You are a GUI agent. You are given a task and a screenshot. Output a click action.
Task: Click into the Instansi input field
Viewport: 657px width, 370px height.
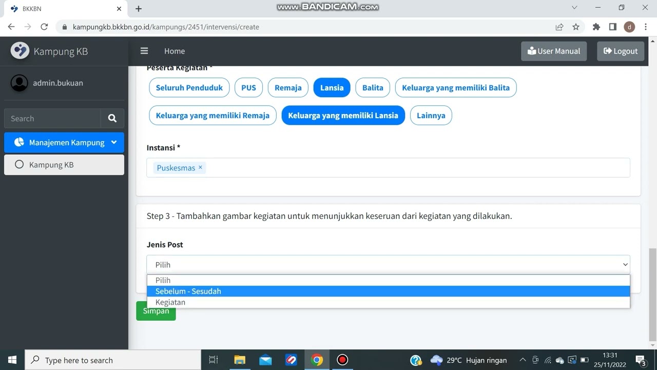coord(388,168)
